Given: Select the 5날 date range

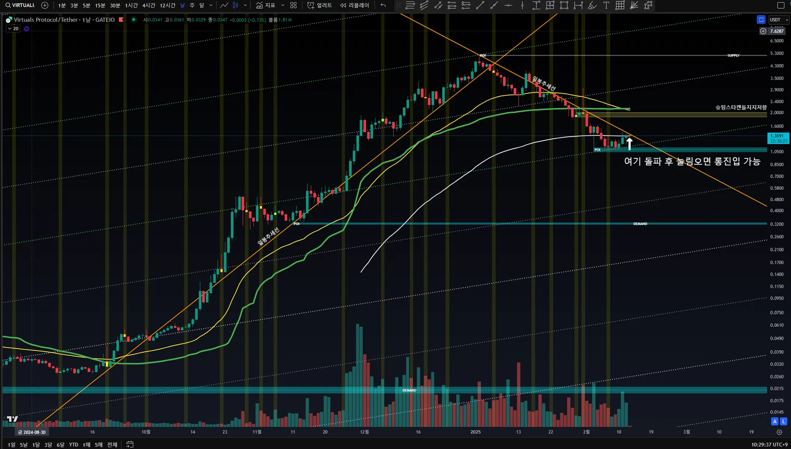Looking at the screenshot, I should (24, 445).
